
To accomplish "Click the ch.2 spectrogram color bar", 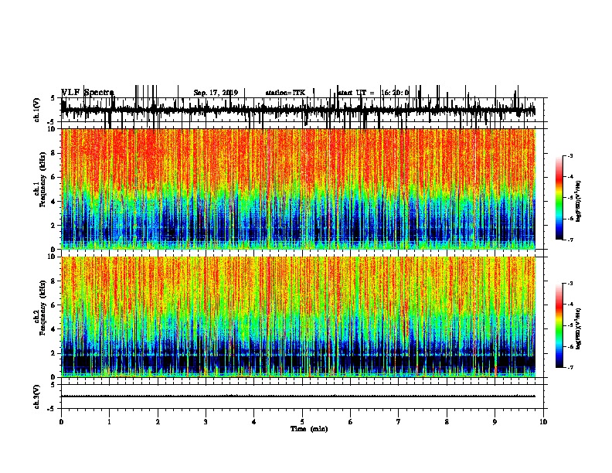I will pos(559,325).
